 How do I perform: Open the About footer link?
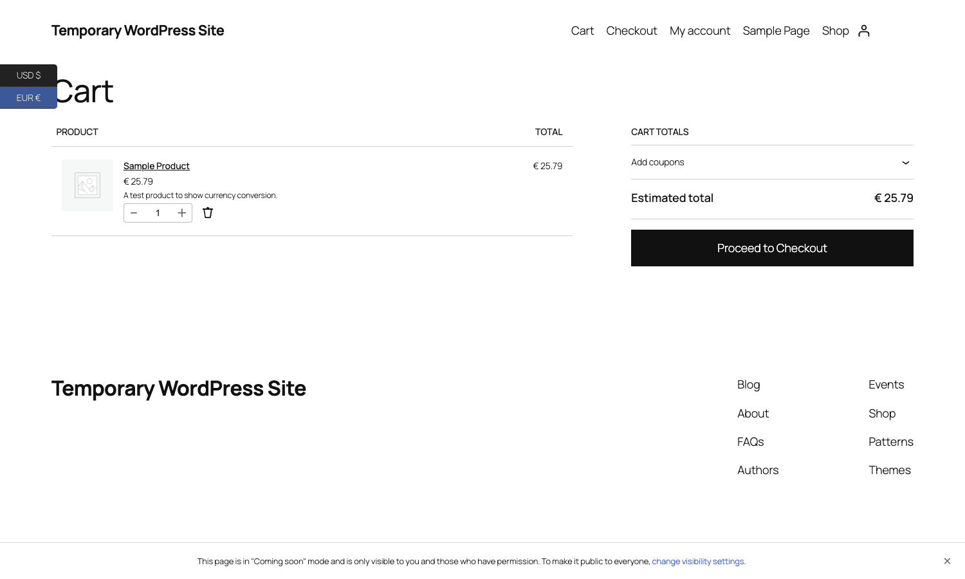pos(753,414)
